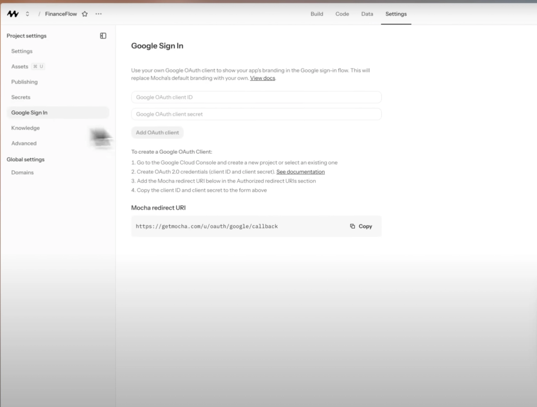Open the project more options ellipsis
Image resolution: width=537 pixels, height=407 pixels.
tap(98, 14)
